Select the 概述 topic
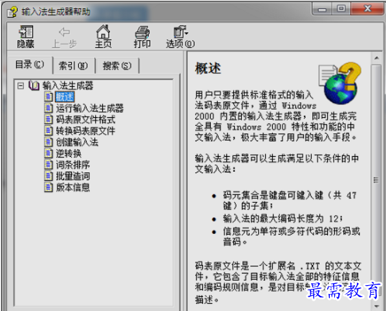The image size is (386, 311). [x=65, y=97]
